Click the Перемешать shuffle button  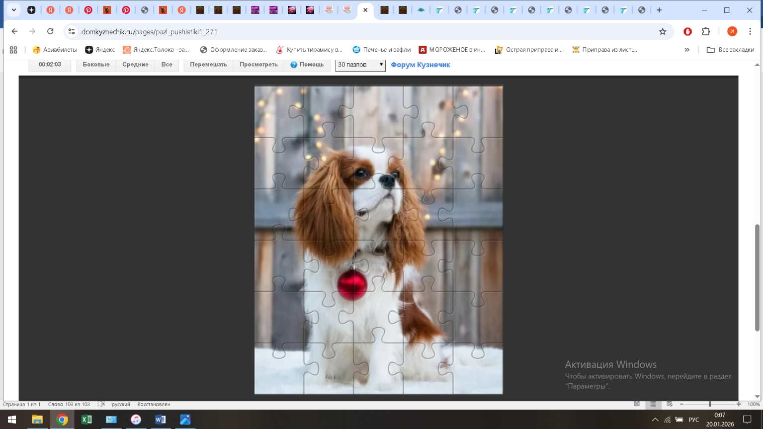208,65
